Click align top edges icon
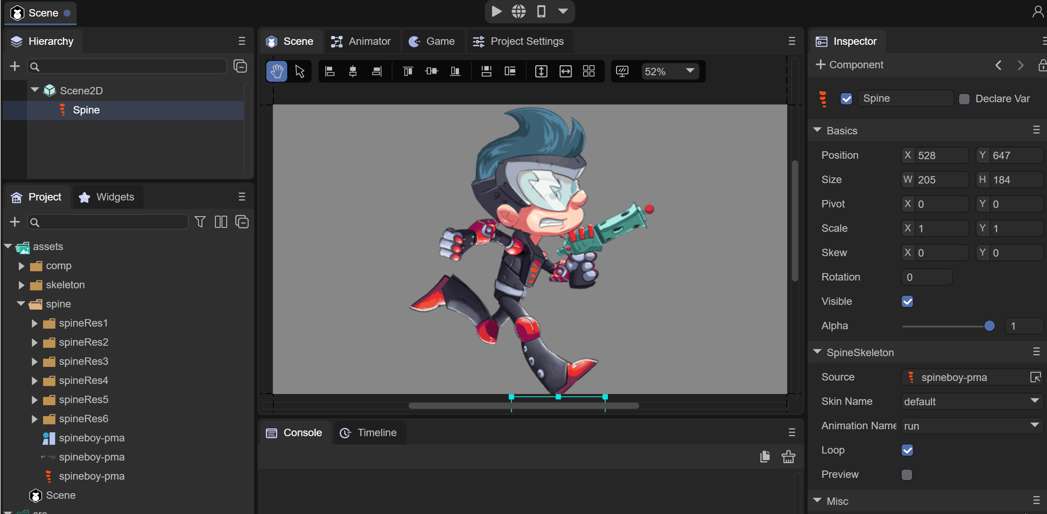Viewport: 1047px width, 514px height. [408, 71]
